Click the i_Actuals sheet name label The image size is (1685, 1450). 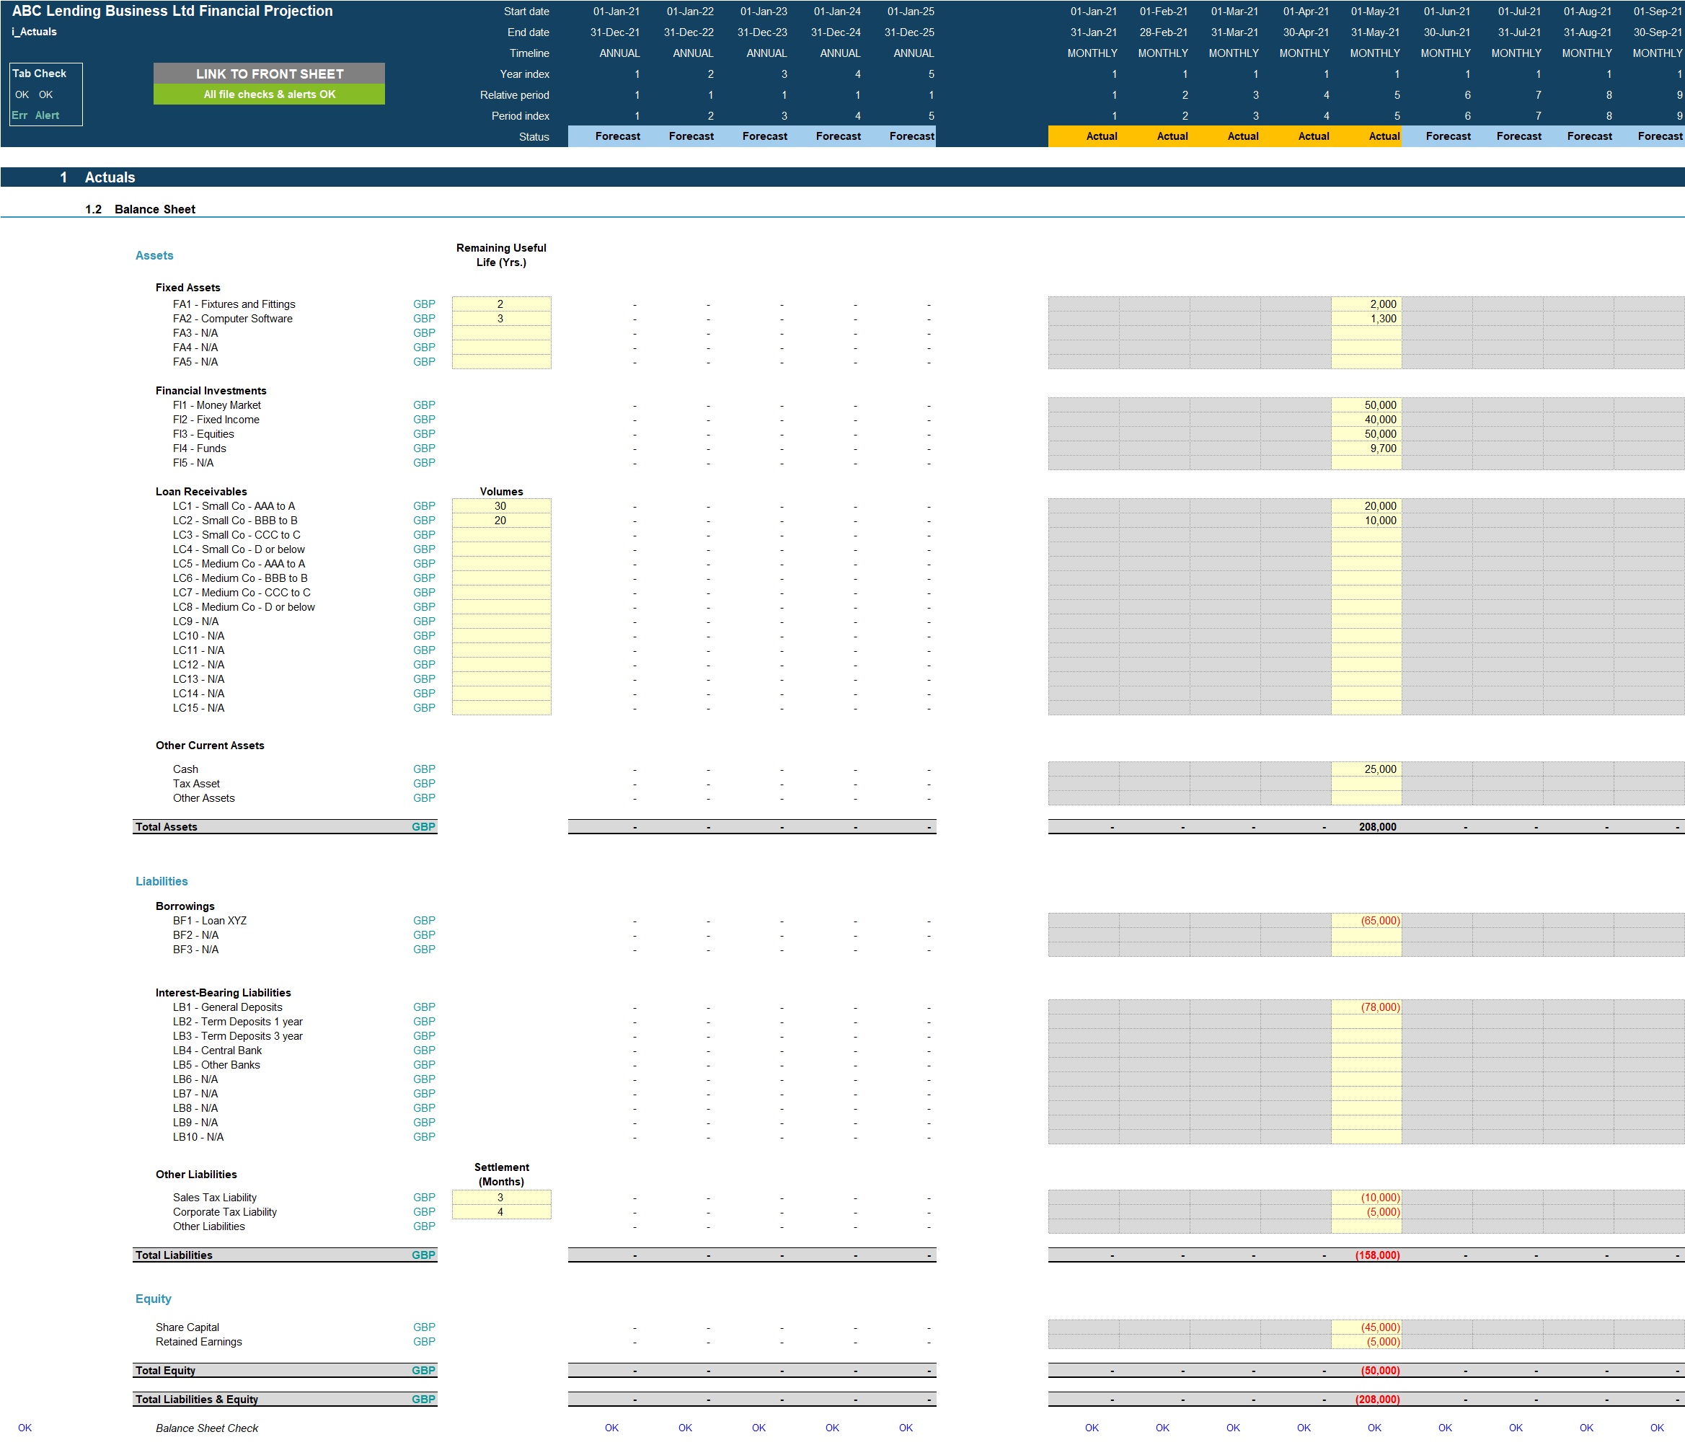[34, 32]
